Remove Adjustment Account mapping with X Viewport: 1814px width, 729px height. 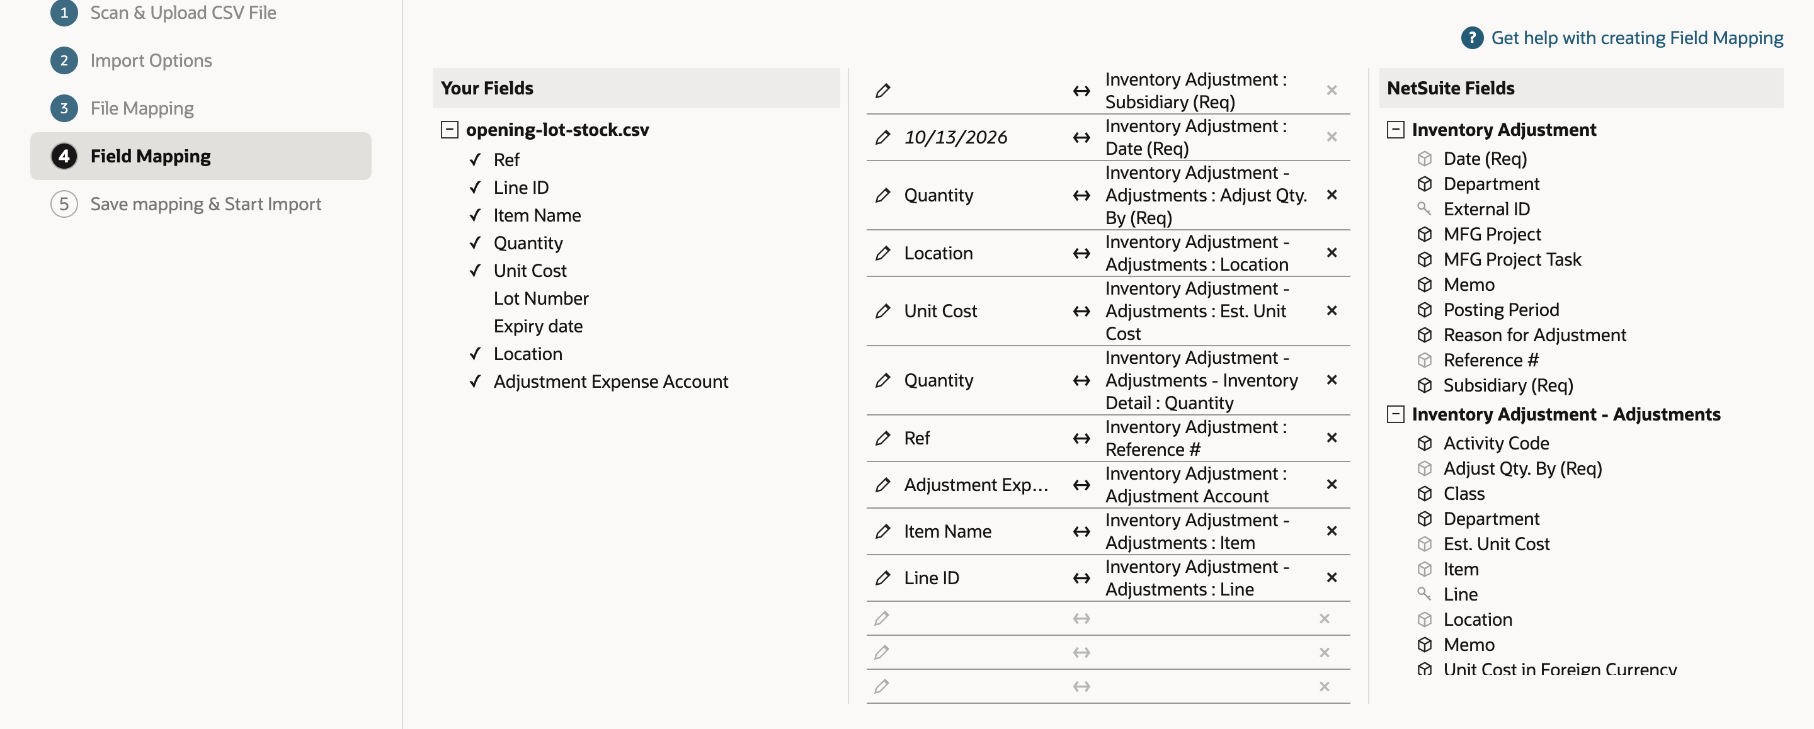coord(1332,484)
